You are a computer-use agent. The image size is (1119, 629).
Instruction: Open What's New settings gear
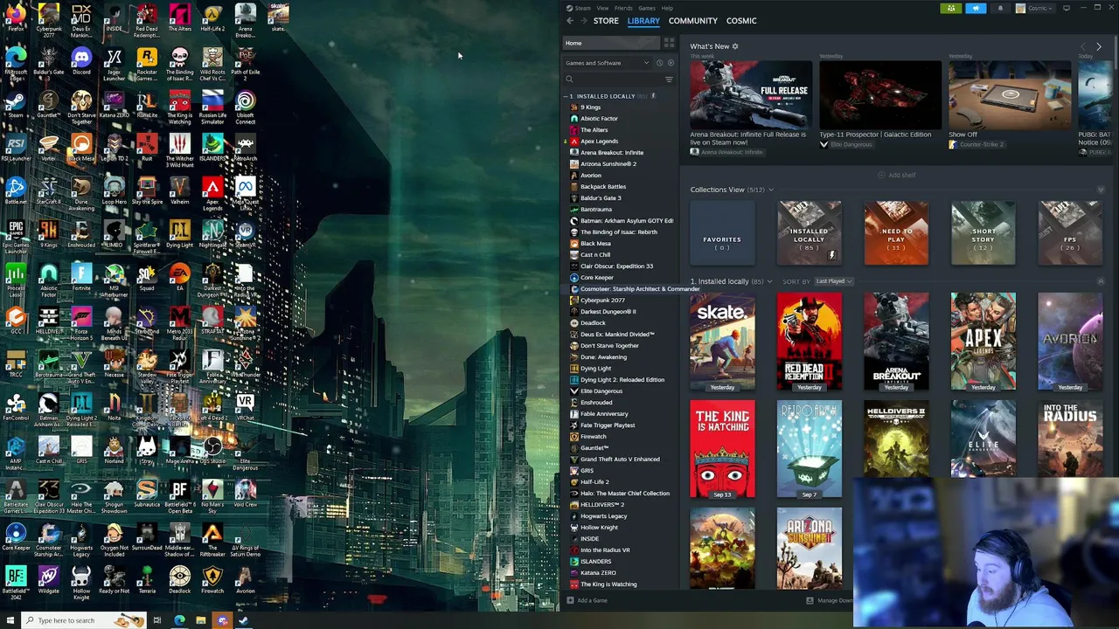click(735, 46)
